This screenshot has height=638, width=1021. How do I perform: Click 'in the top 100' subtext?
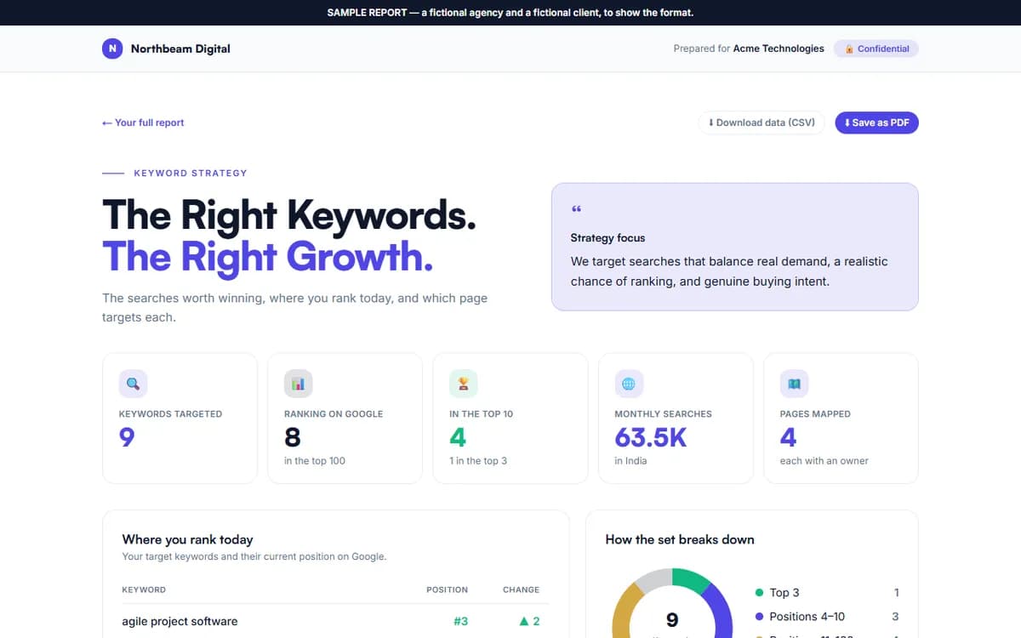click(315, 461)
